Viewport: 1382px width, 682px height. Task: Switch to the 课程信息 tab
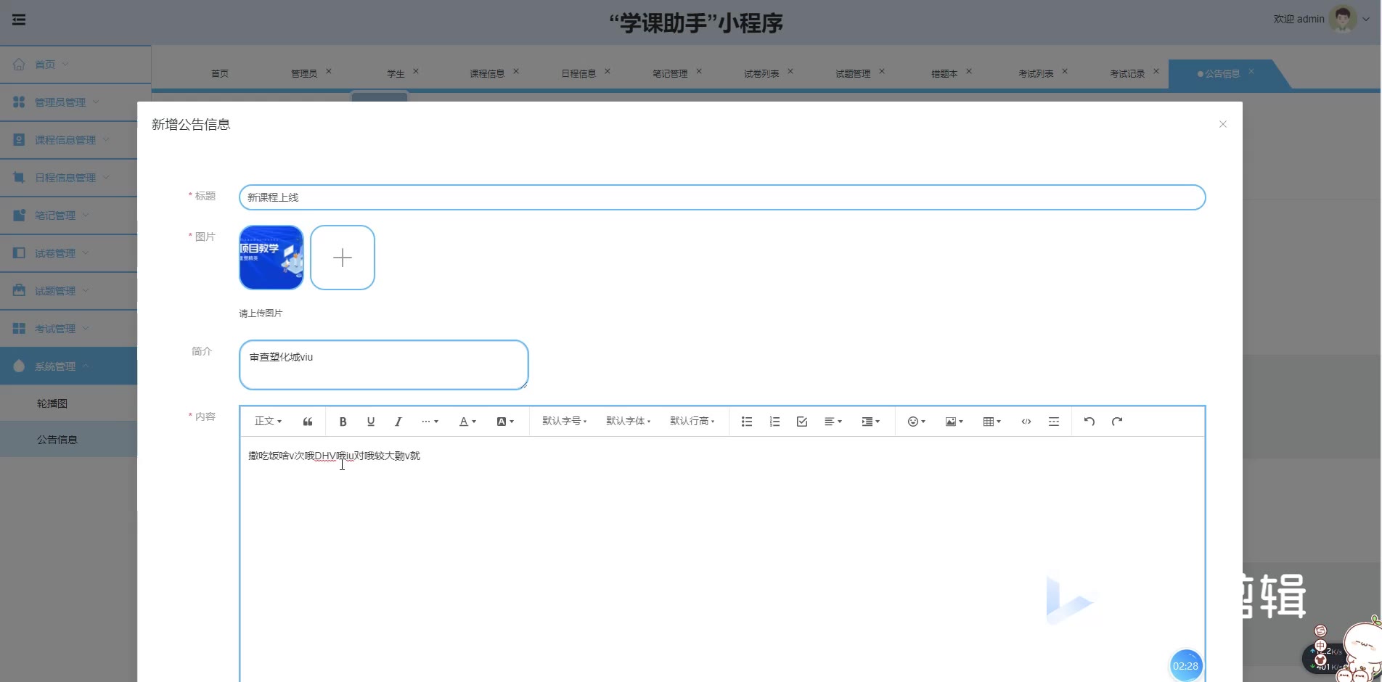pos(487,74)
